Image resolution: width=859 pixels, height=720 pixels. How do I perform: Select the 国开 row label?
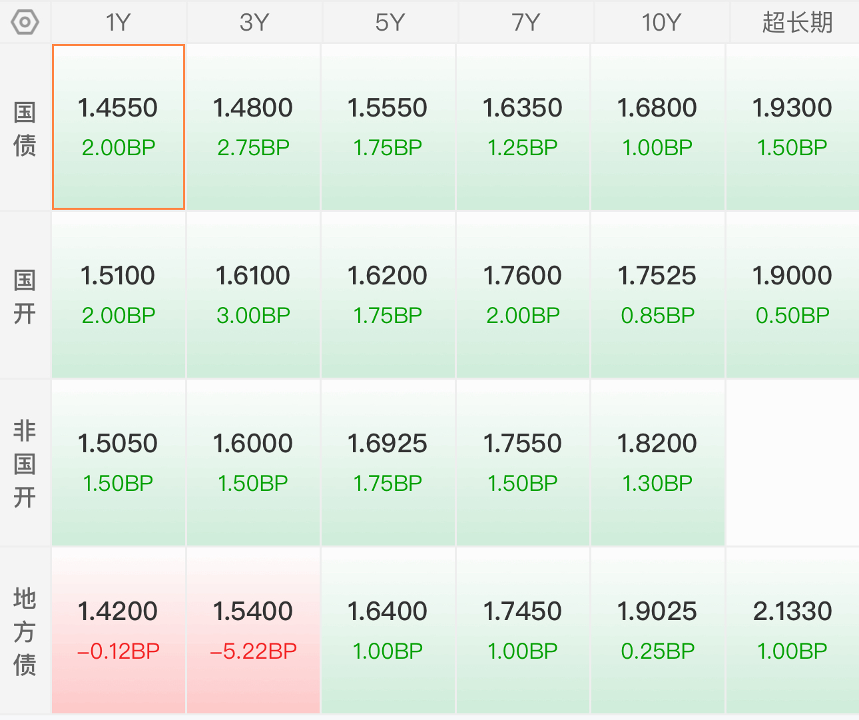pyautogui.click(x=25, y=296)
